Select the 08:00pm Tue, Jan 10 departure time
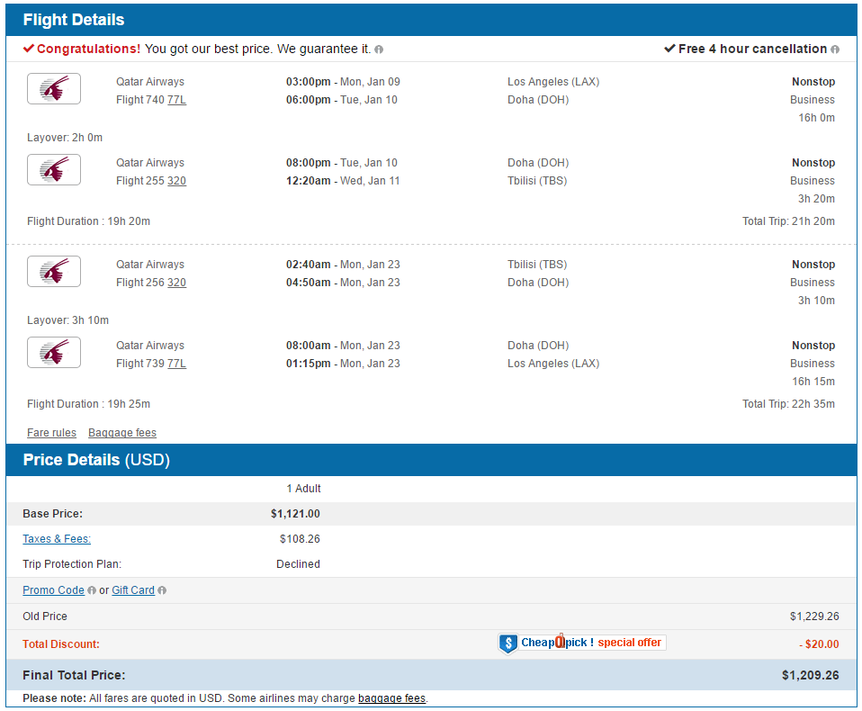862x711 pixels. (341, 163)
